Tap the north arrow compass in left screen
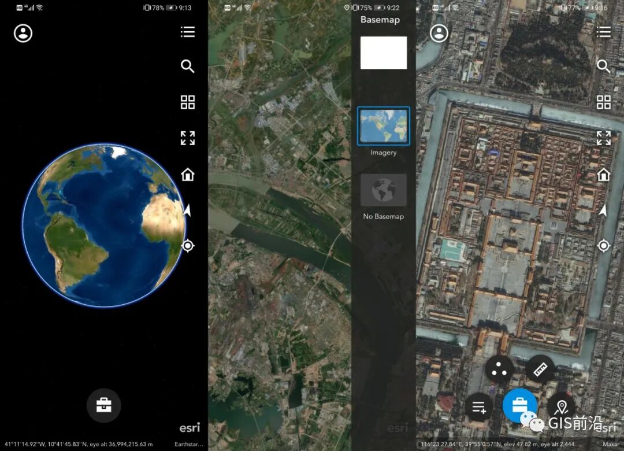The width and height of the screenshot is (624, 451). coord(187,210)
